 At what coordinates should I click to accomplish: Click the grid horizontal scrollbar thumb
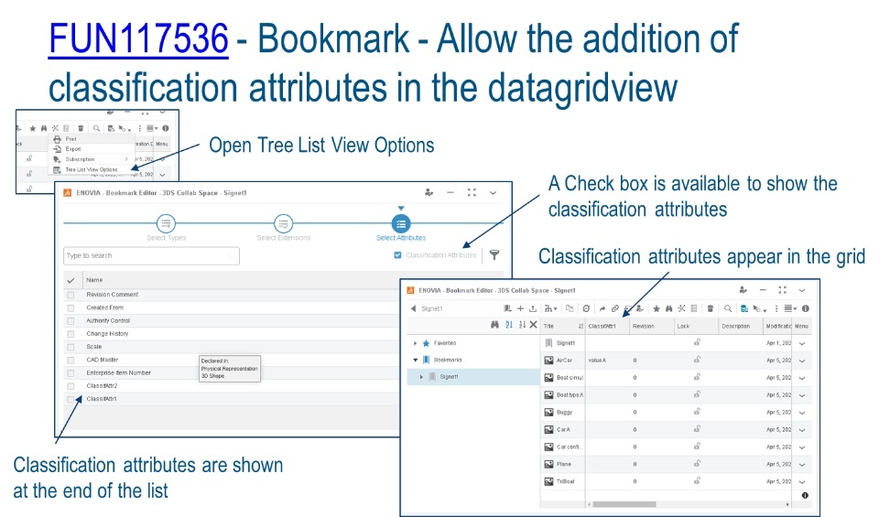624,504
